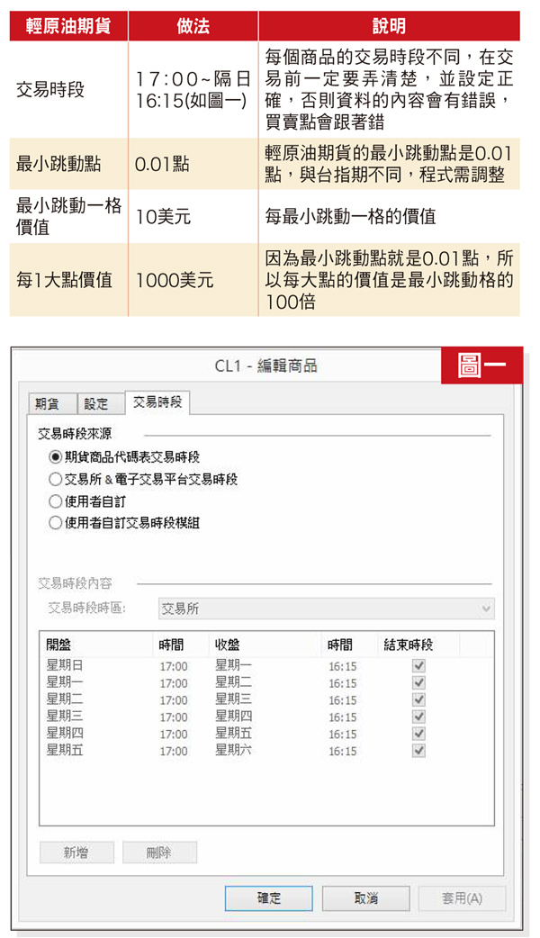Image resolution: width=540 pixels, height=938 pixels.
Task: Click the 新增 button
Action: pos(76,852)
